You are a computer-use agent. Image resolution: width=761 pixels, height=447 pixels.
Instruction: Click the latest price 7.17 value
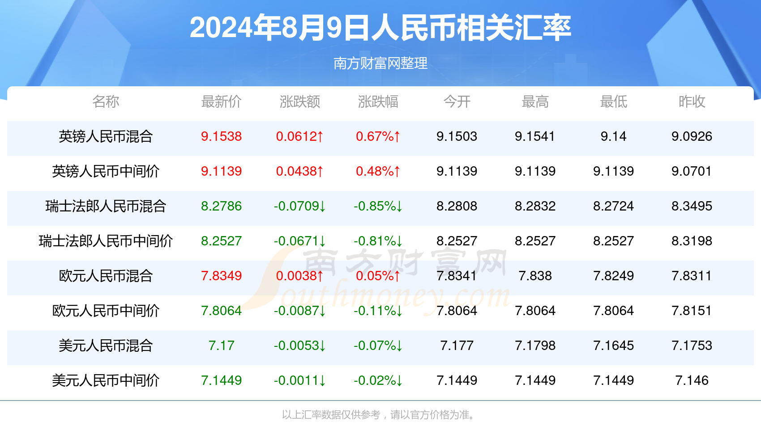[221, 346]
